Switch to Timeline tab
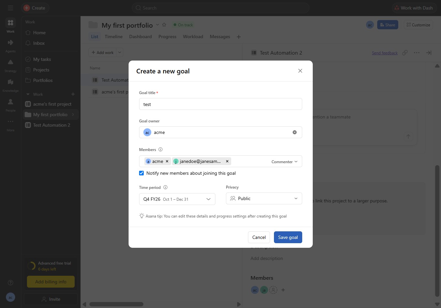The width and height of the screenshot is (441, 308). click(x=113, y=37)
